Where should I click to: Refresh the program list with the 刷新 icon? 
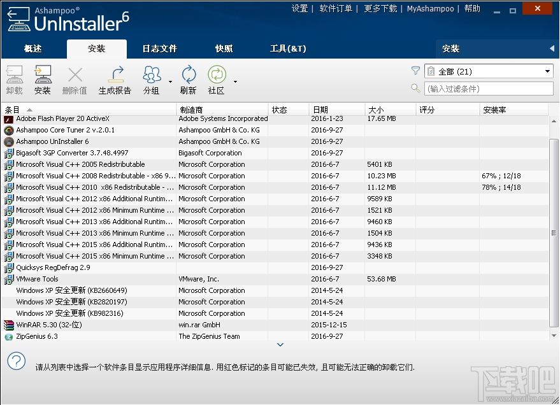[188, 76]
